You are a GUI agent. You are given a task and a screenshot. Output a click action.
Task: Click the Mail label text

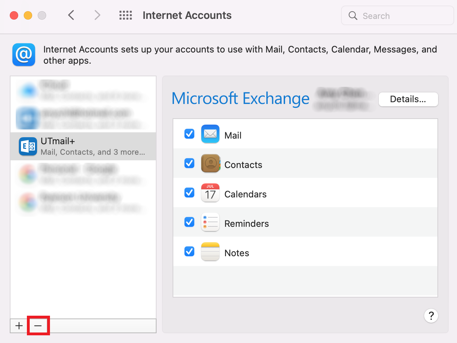click(233, 135)
